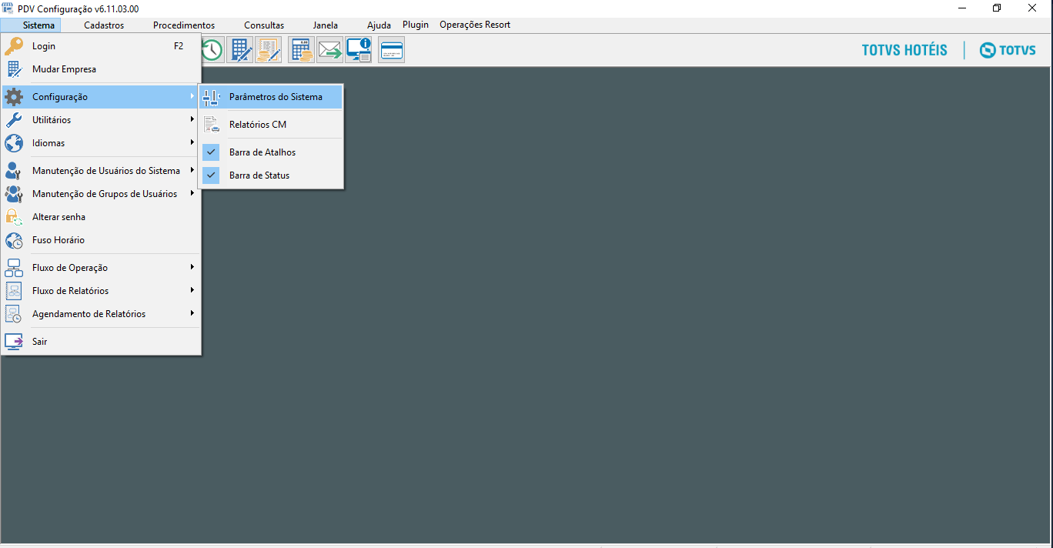
Task: Open the Janela menu
Action: click(x=326, y=25)
